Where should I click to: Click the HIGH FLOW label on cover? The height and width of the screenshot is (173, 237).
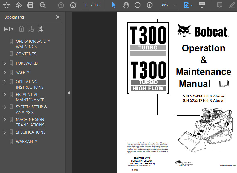pos(148,88)
